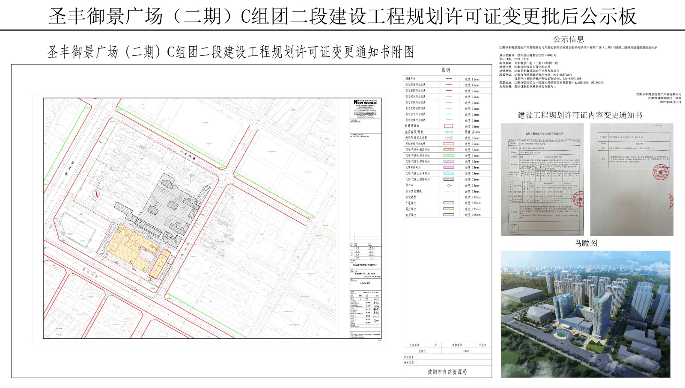Open the first scanned notice page with table
Viewport: 685px width, 388px height.
pyautogui.click(x=542, y=179)
